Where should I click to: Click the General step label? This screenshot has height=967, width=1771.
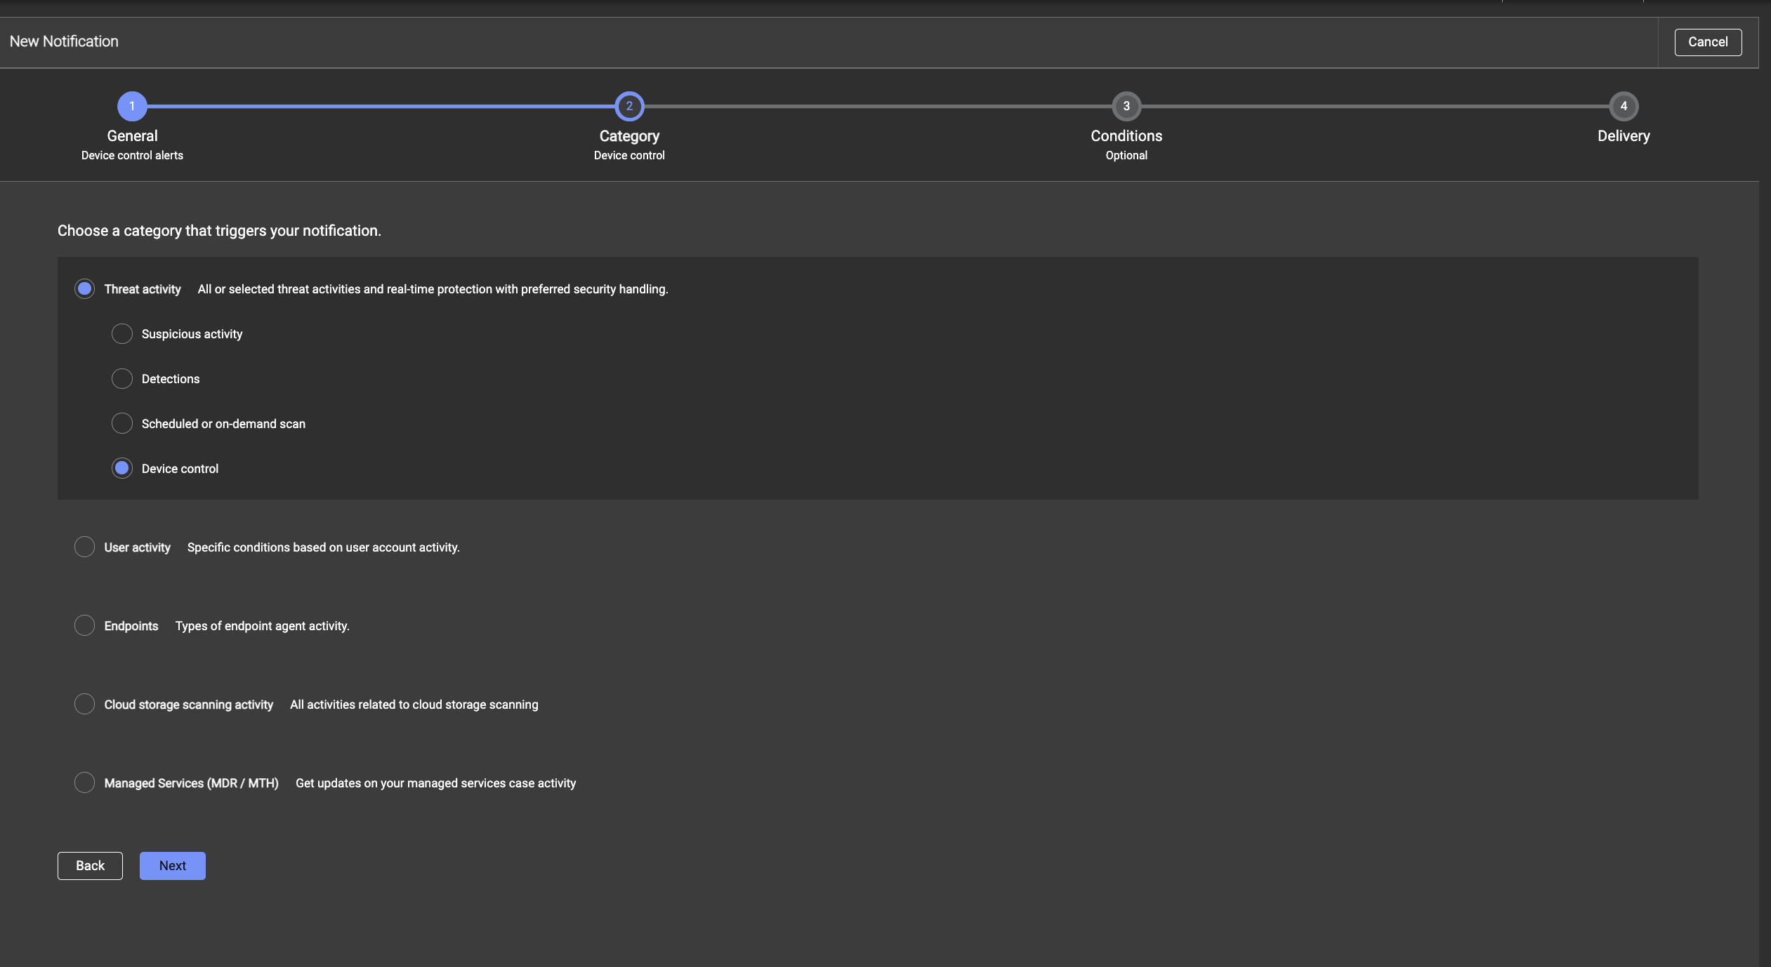click(x=132, y=136)
